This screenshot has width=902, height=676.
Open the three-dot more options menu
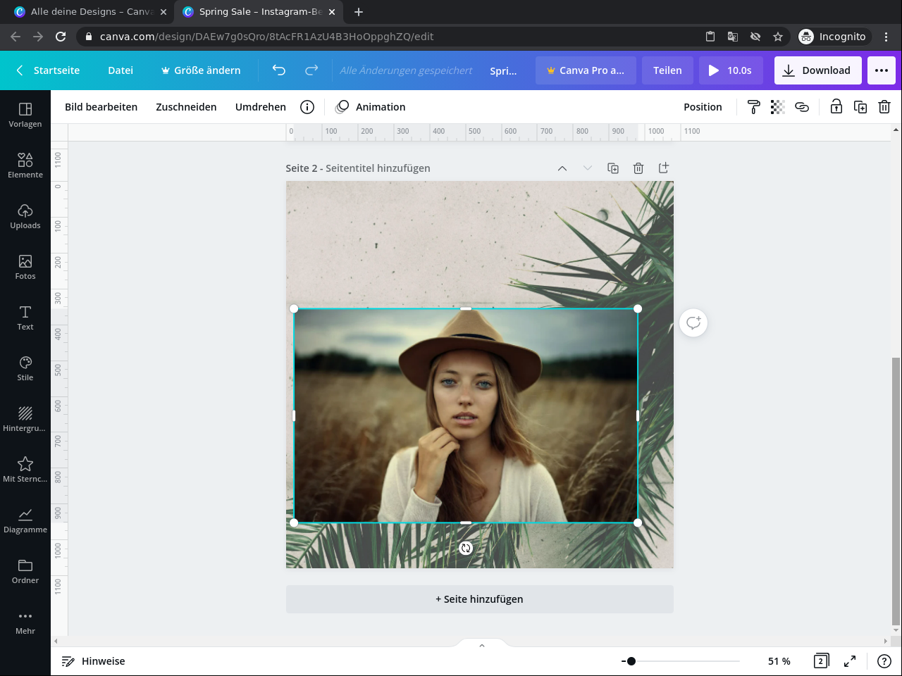pyautogui.click(x=881, y=70)
